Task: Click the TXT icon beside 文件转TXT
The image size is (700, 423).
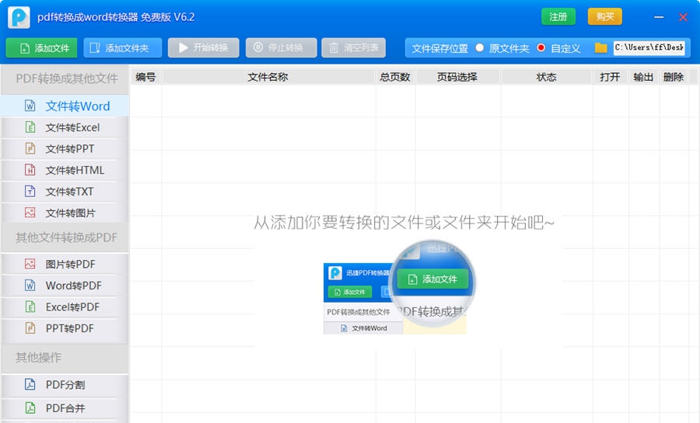Action: [30, 192]
